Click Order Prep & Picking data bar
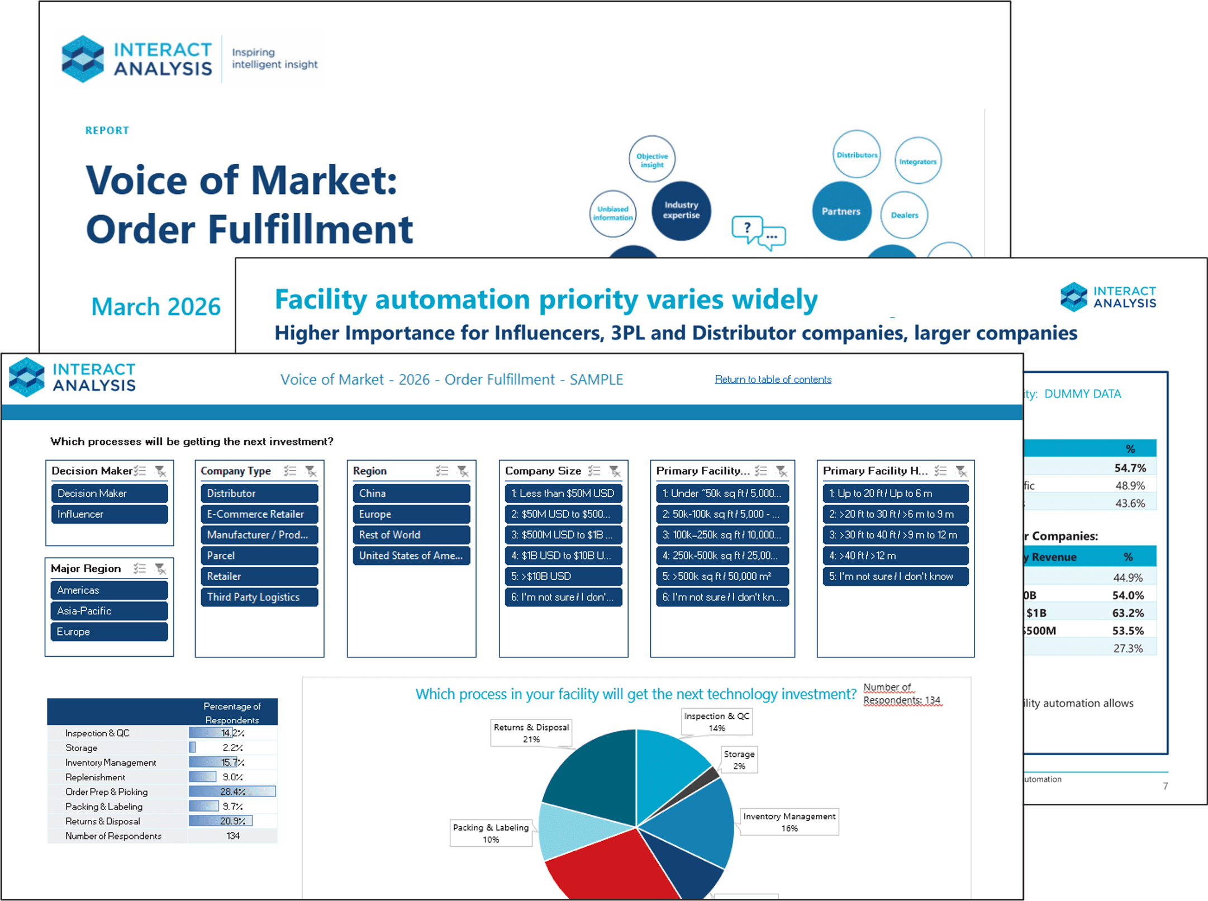Screen dimensions: 1208x901 (x=232, y=791)
